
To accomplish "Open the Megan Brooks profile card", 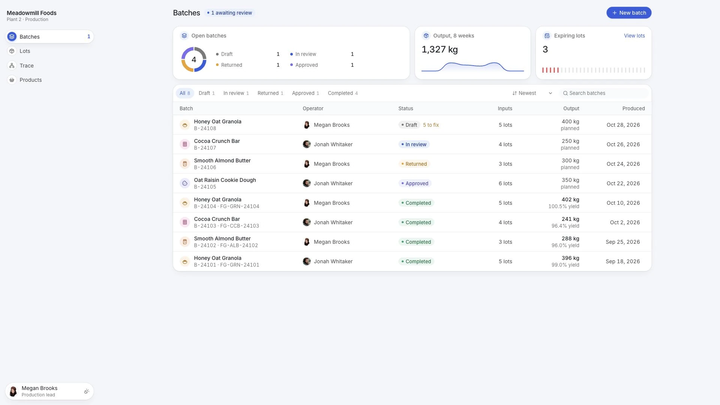I will coord(49,391).
